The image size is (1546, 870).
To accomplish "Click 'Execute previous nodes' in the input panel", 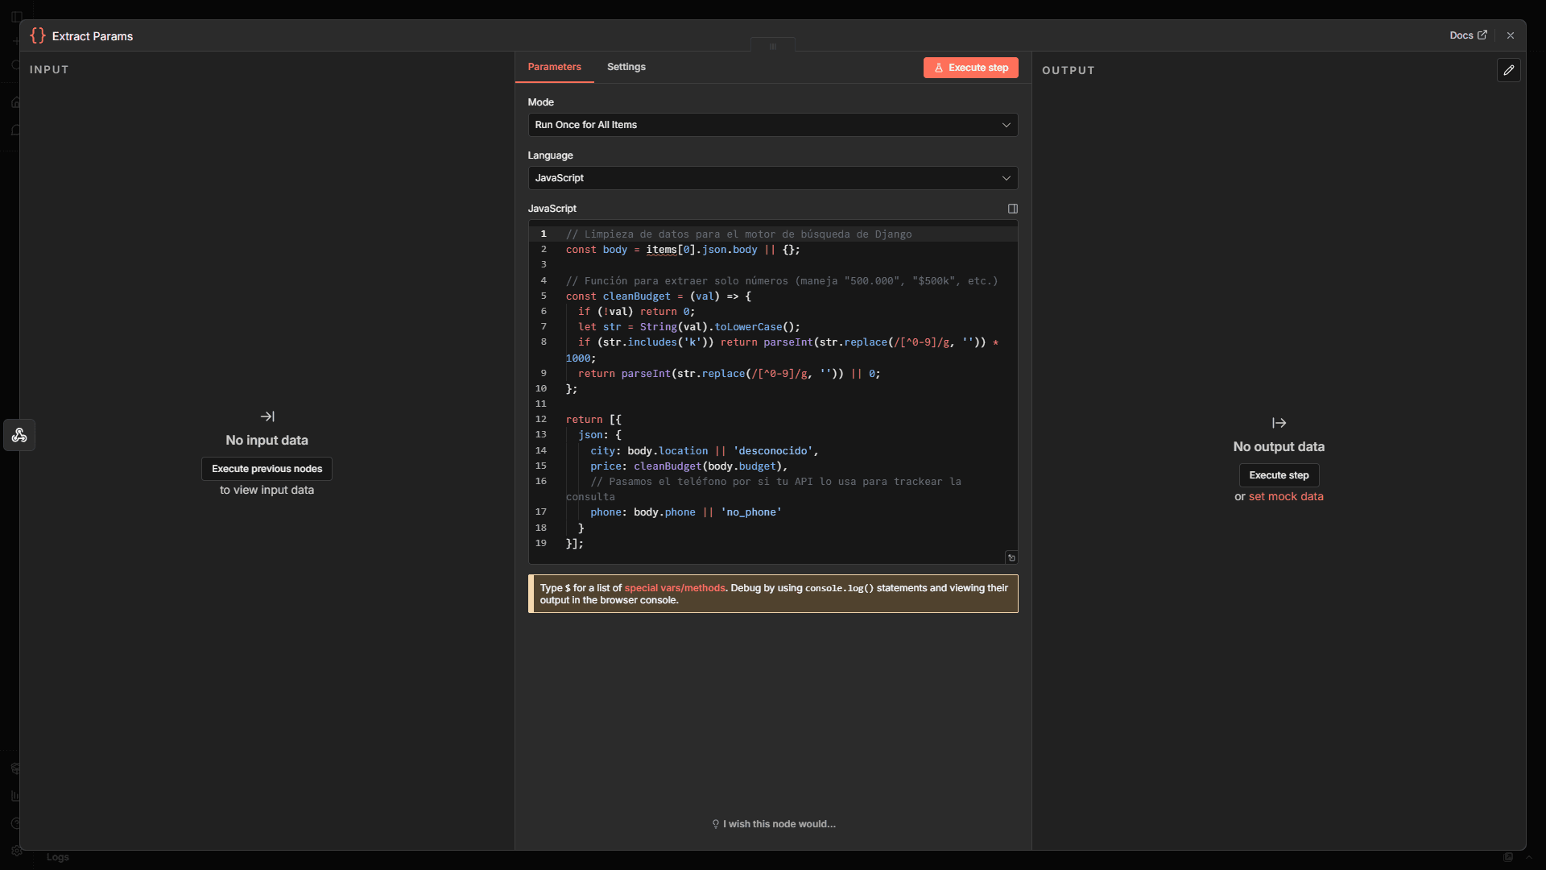I will [x=267, y=468].
